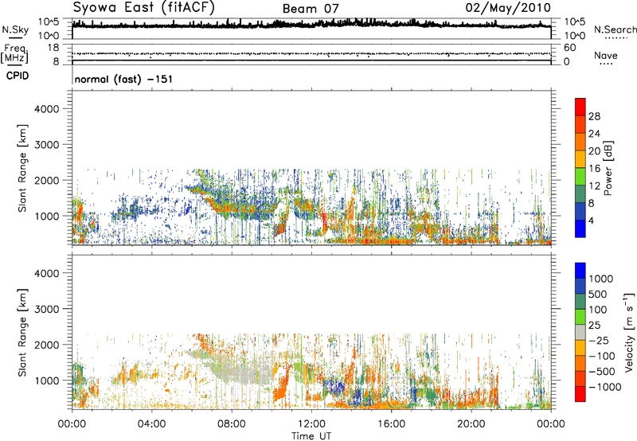637x441 pixels.
Task: Click the '12' label on Power colorbar
Action: click(x=594, y=186)
